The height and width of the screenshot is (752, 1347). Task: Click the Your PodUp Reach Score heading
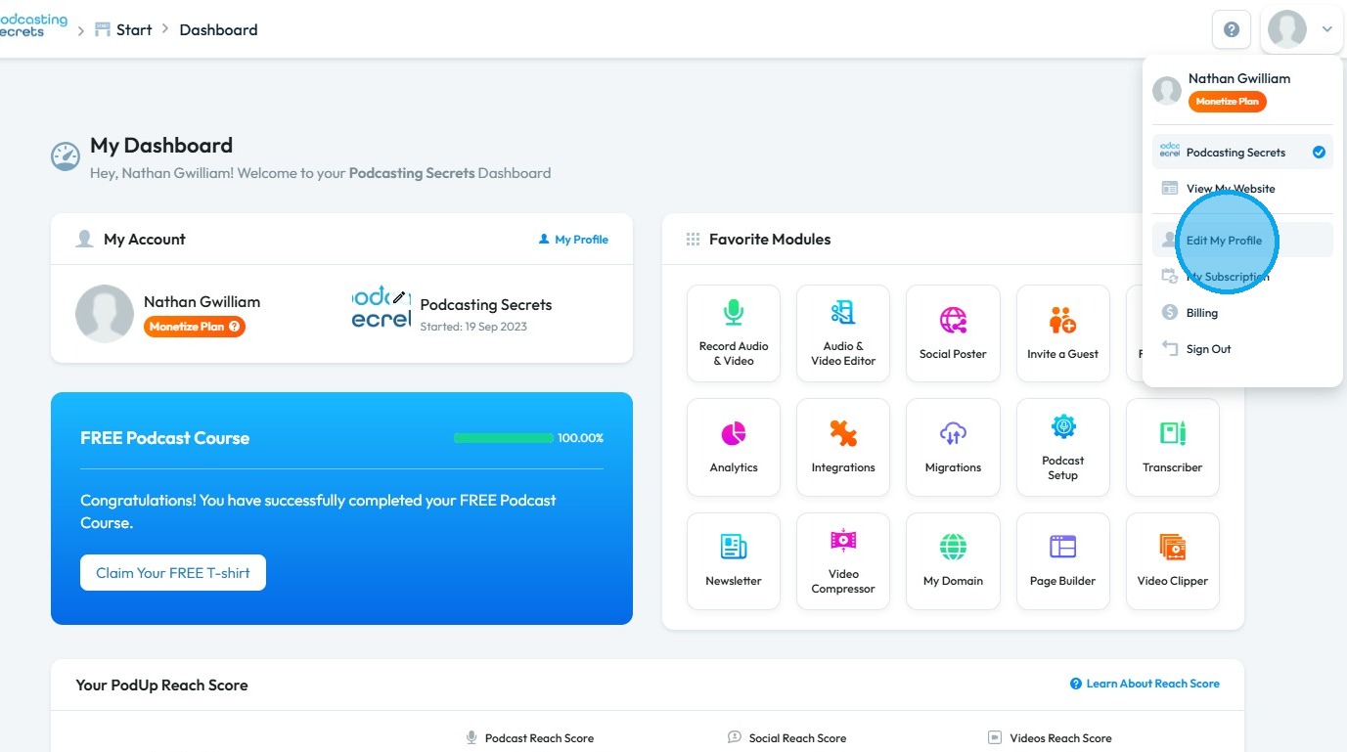(x=162, y=686)
